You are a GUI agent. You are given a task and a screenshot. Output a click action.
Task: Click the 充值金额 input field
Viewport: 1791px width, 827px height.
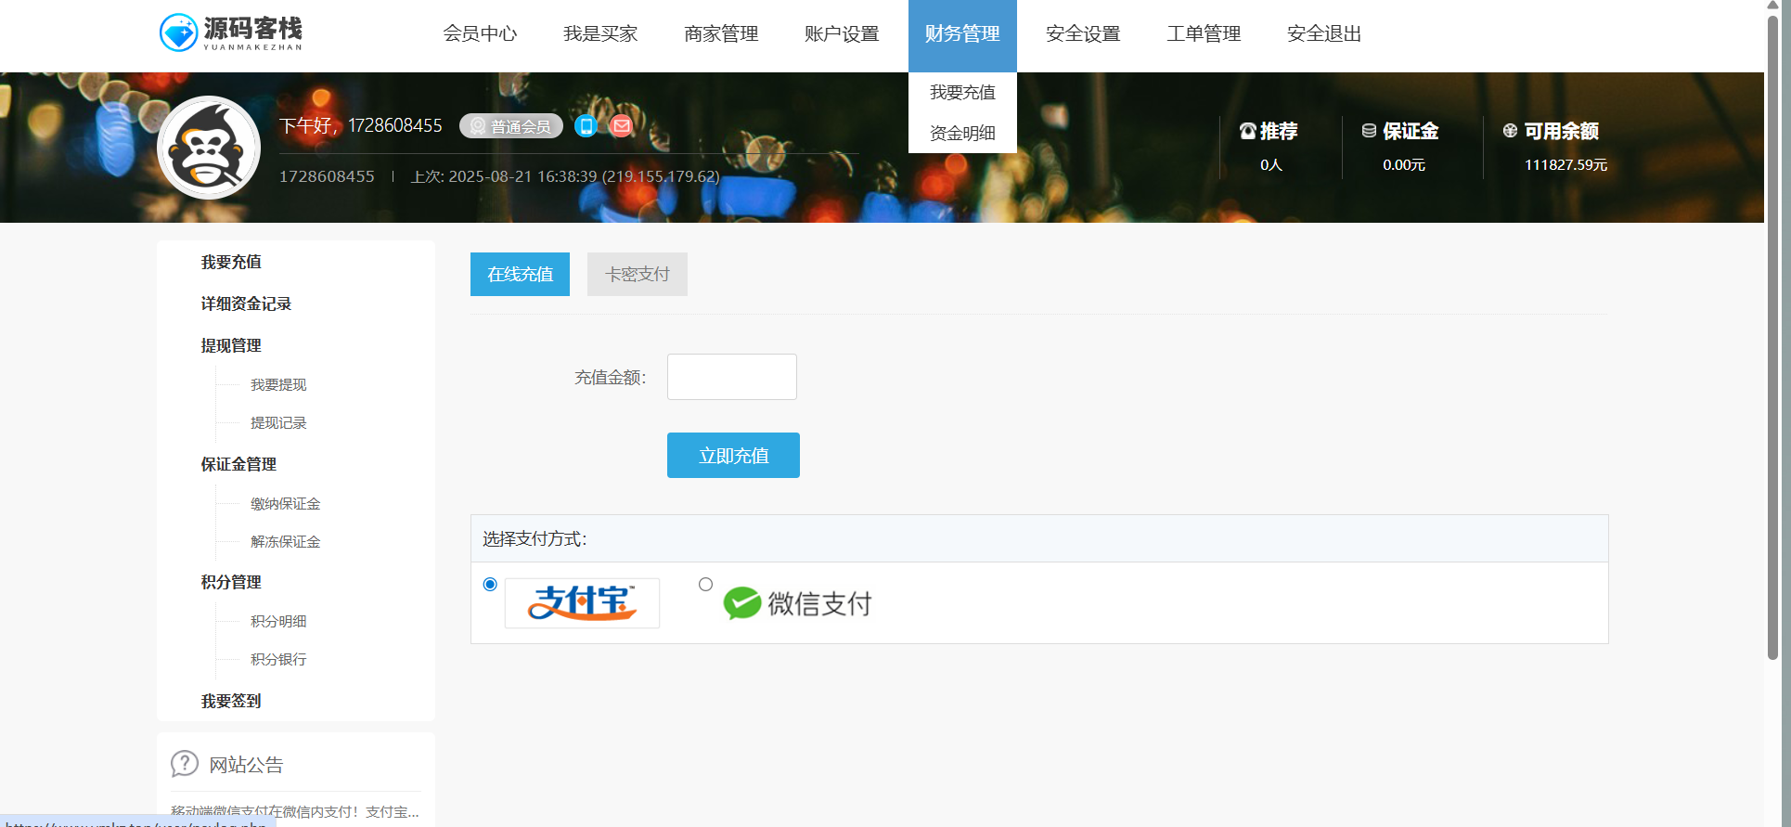point(732,377)
